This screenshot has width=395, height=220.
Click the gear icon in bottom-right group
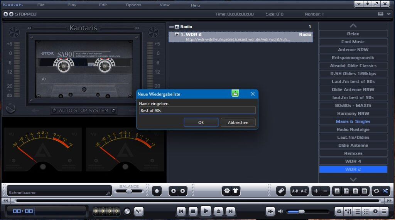[339, 212]
